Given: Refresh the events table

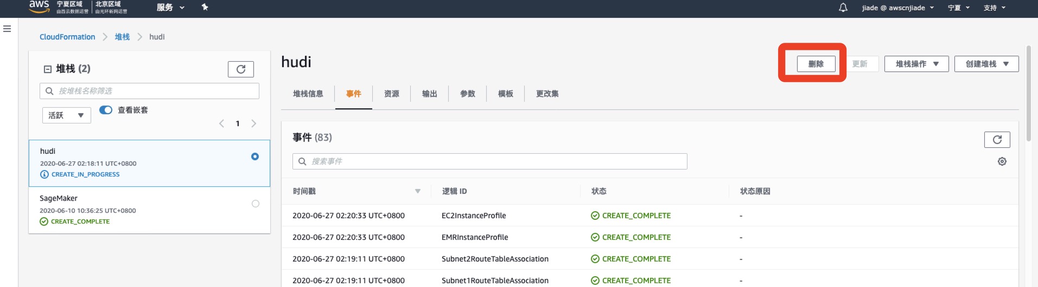Looking at the screenshot, I should pyautogui.click(x=997, y=140).
